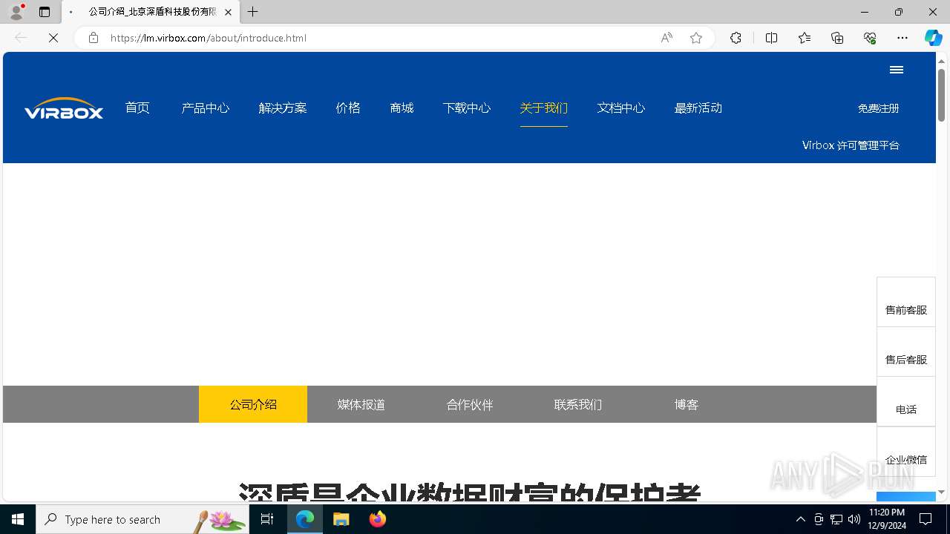The height and width of the screenshot is (534, 950).
Task: Show hidden system tray icons
Action: 800,519
